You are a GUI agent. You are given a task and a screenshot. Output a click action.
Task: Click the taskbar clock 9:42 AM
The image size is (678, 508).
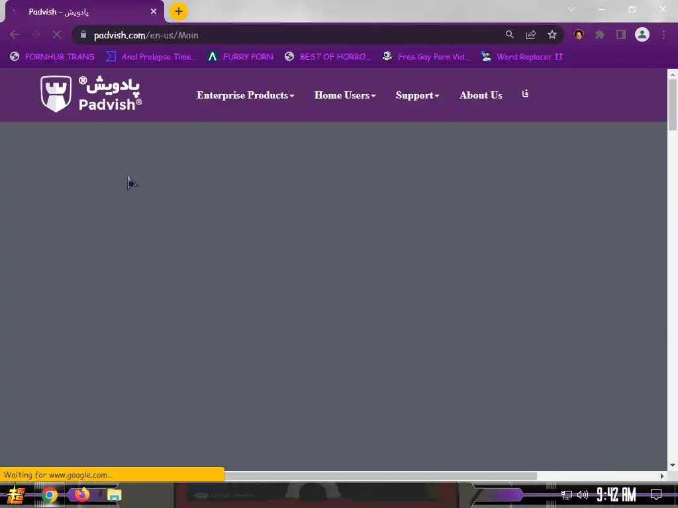click(x=616, y=495)
